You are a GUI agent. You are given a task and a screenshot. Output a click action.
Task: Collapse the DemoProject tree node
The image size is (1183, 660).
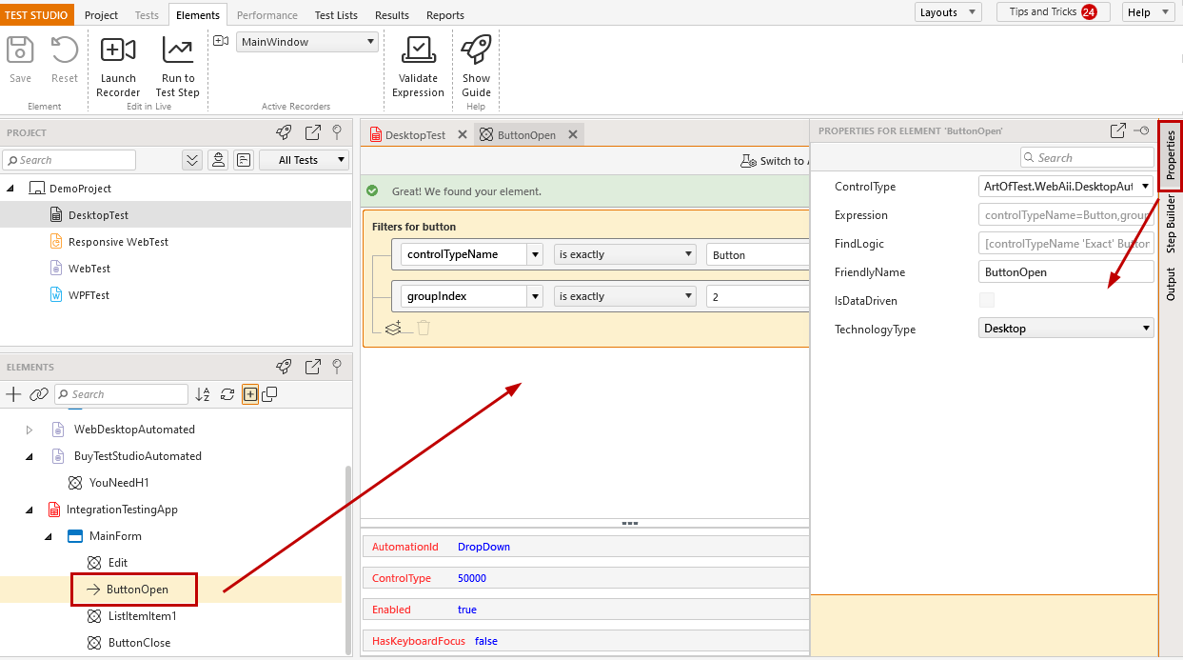(10, 189)
